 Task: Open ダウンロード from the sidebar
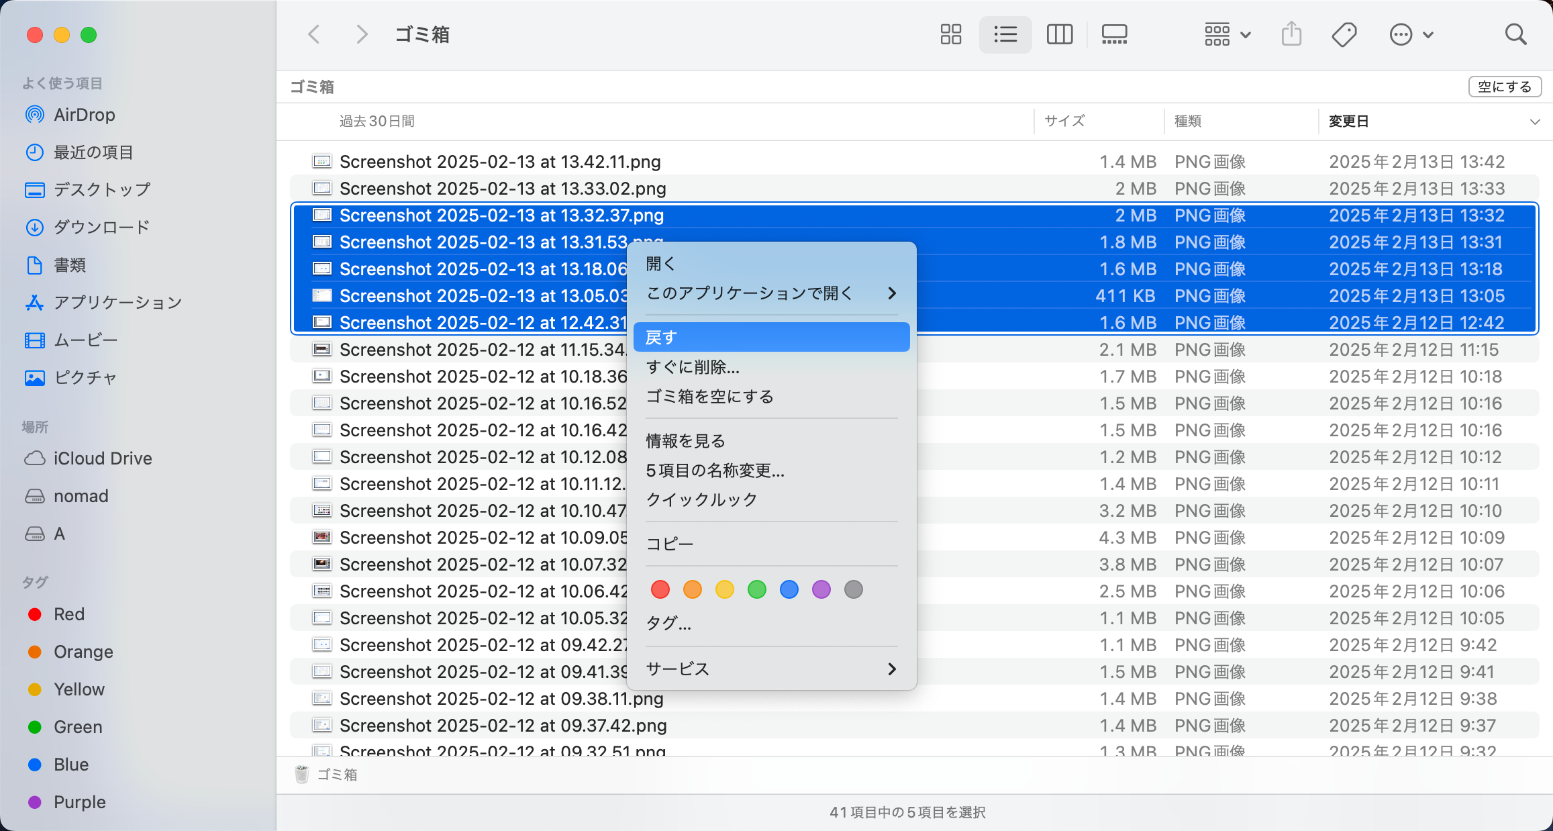click(102, 227)
